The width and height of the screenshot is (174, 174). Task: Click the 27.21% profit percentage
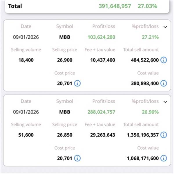click(x=150, y=37)
